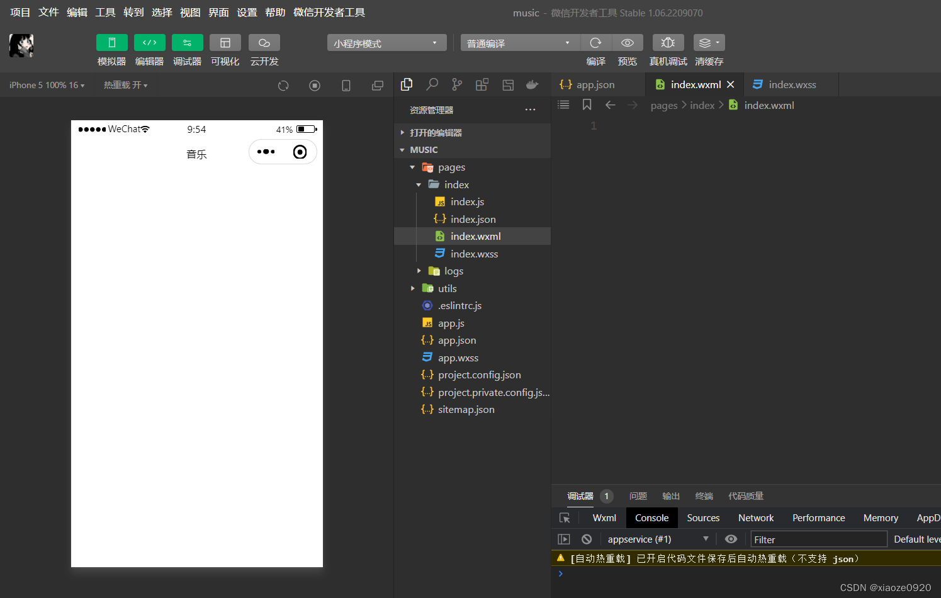
Task: Collapse the index folder
Action: coord(472,184)
